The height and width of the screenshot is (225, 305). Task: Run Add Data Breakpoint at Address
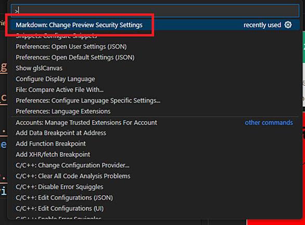pos(155,133)
